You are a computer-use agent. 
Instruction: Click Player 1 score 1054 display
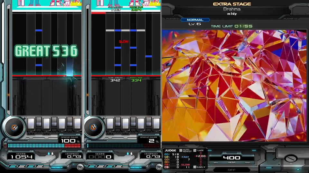(22, 157)
